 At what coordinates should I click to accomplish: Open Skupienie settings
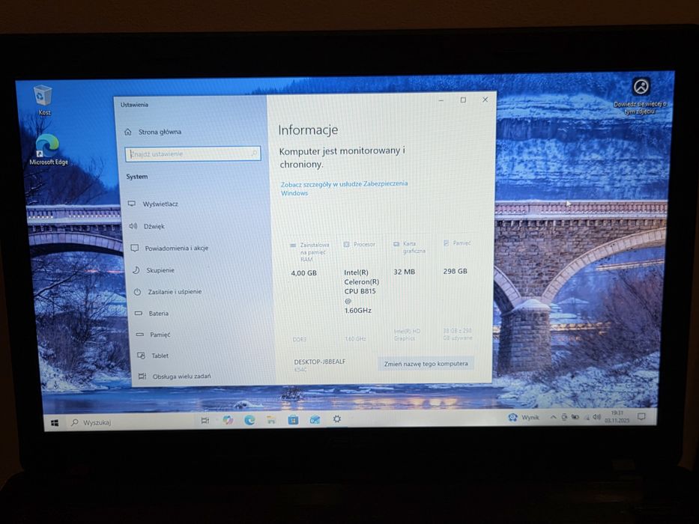click(154, 270)
